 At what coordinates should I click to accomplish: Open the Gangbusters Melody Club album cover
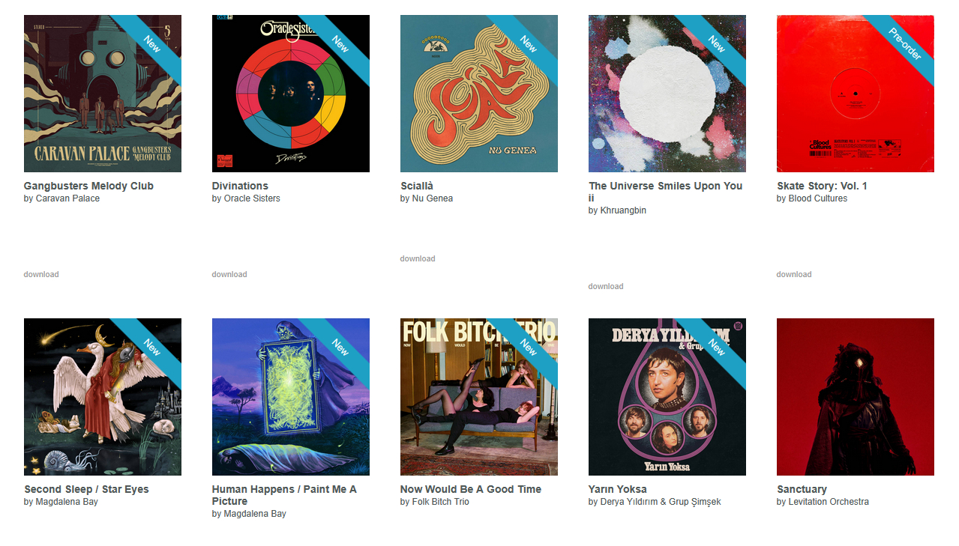coord(103,94)
